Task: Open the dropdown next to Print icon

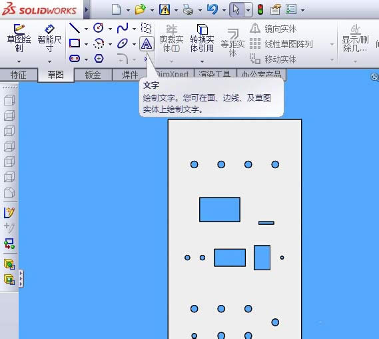Action: point(200,10)
